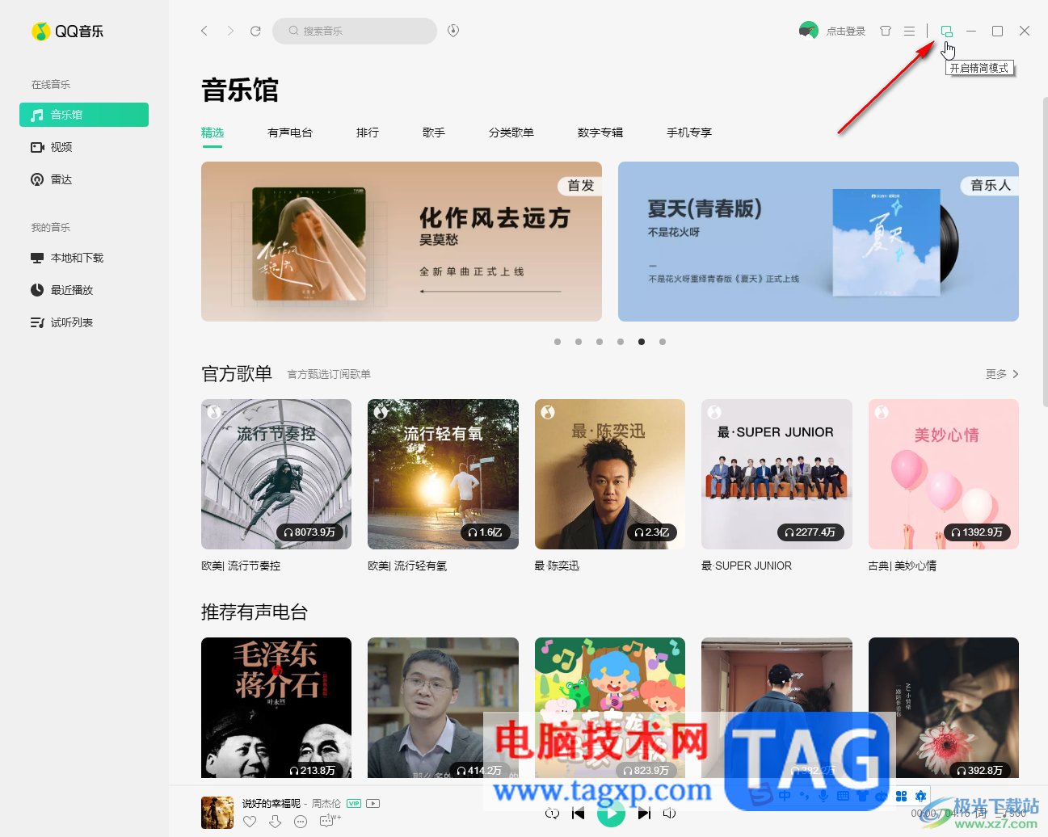Open the 流行轻有氧 playlist cover
The image size is (1048, 837).
(x=443, y=474)
